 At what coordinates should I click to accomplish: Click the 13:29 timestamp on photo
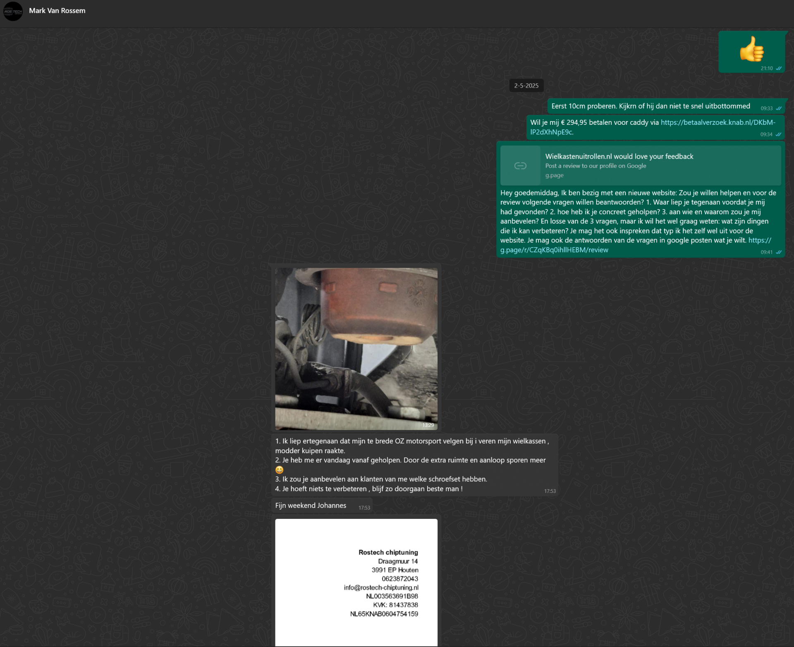[428, 425]
